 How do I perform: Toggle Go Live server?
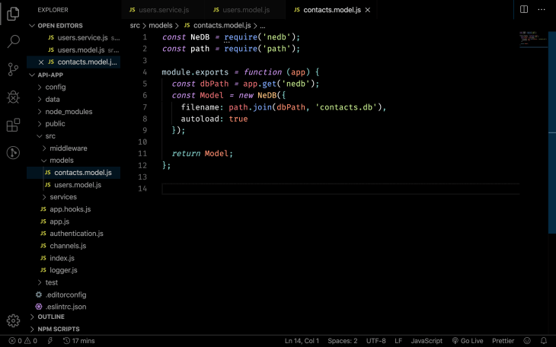(x=468, y=341)
